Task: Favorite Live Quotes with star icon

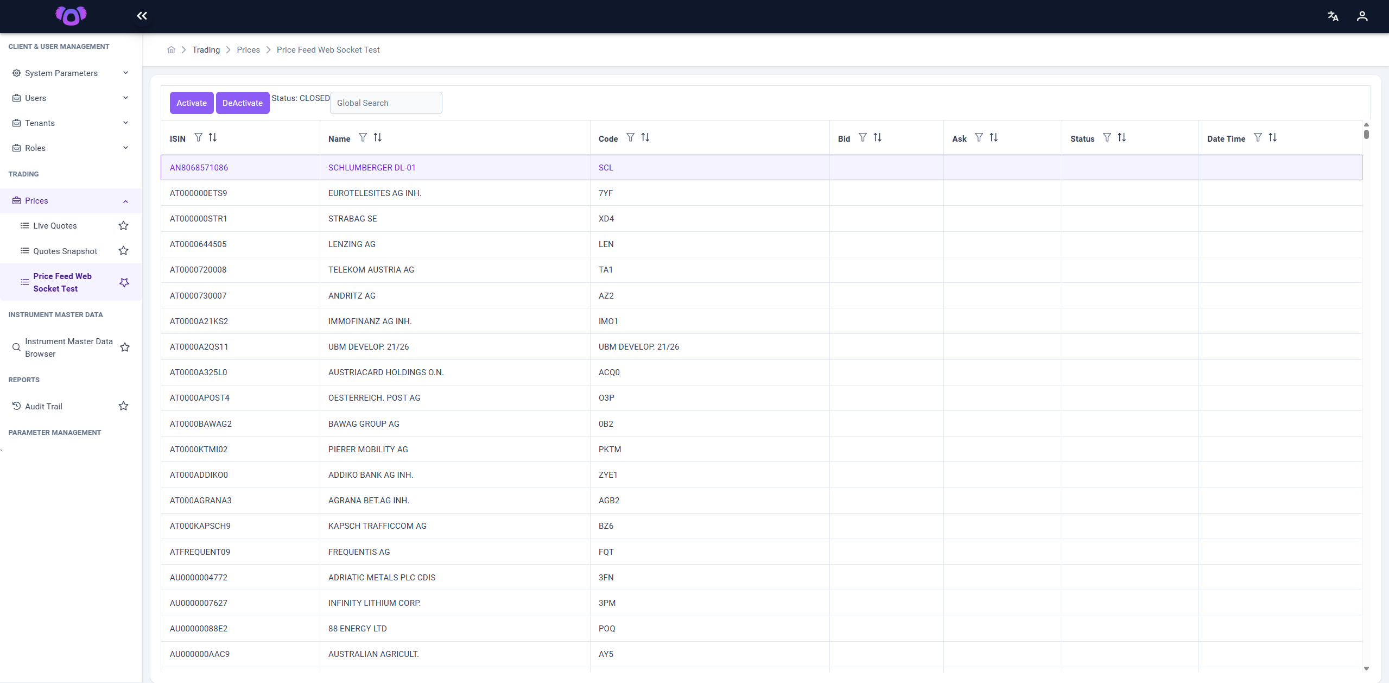Action: [124, 226]
